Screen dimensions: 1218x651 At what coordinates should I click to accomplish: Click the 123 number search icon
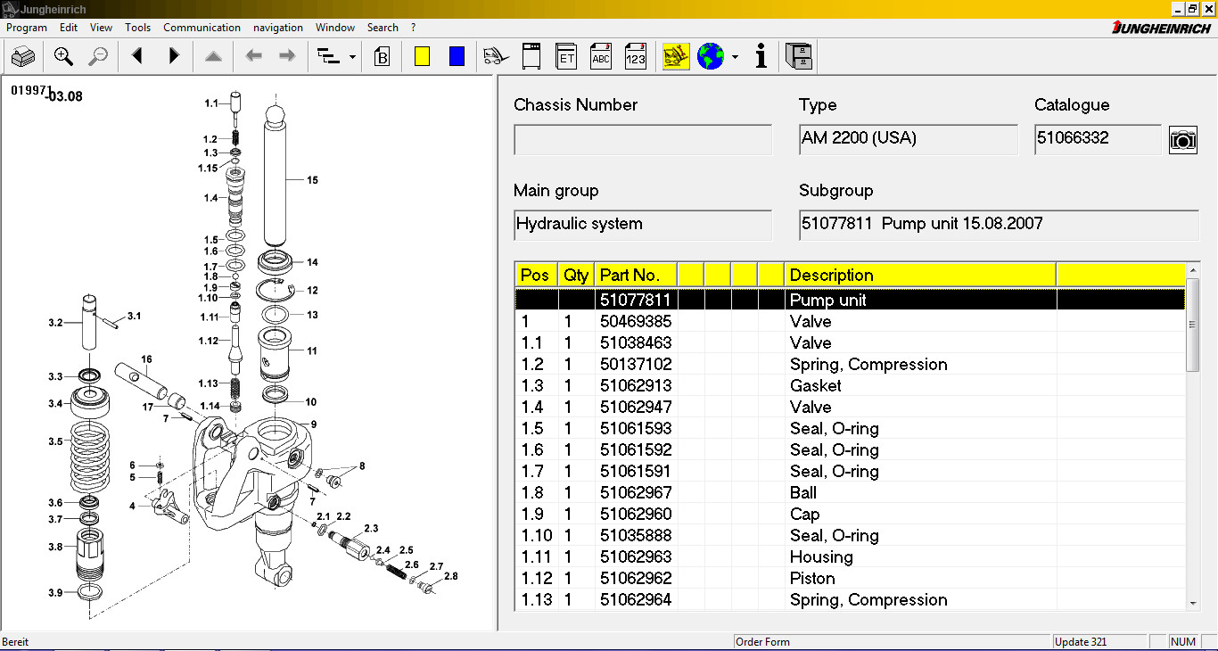pos(635,57)
